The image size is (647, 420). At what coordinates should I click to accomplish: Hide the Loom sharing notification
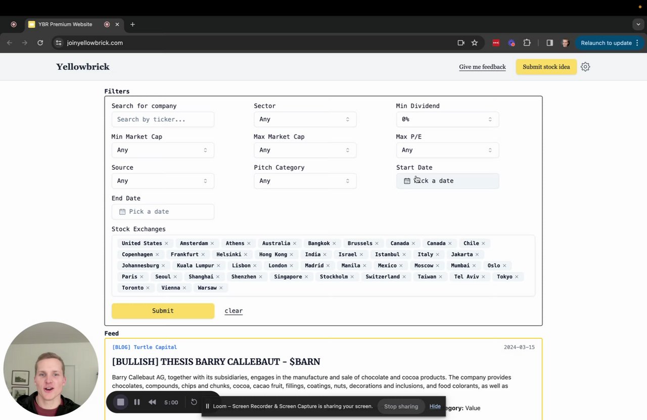click(435, 406)
